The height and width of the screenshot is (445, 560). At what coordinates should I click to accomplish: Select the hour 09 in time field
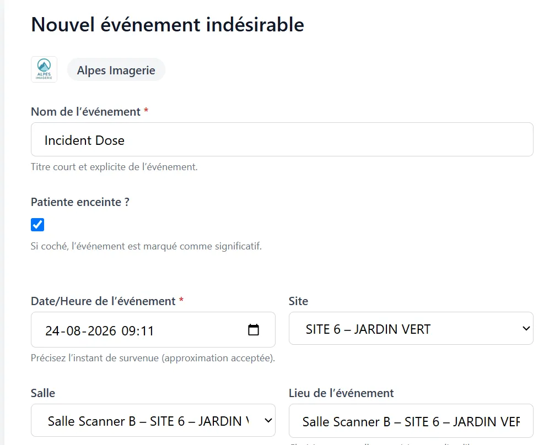point(128,331)
